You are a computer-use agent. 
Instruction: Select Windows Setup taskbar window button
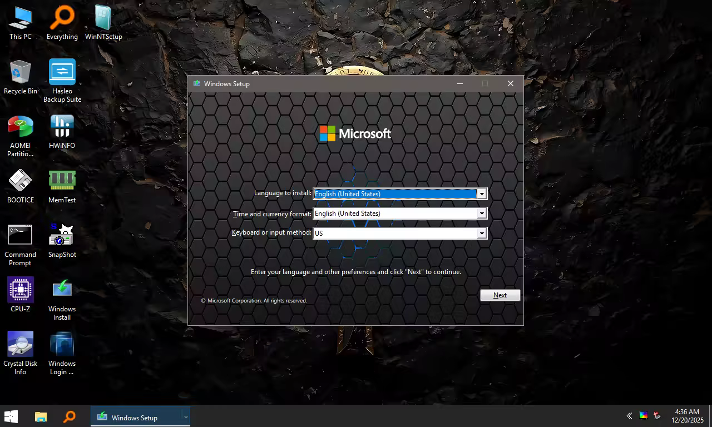(135, 417)
